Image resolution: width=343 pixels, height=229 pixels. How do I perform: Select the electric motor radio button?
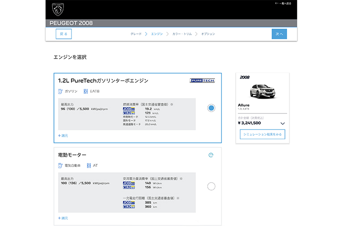(x=211, y=186)
